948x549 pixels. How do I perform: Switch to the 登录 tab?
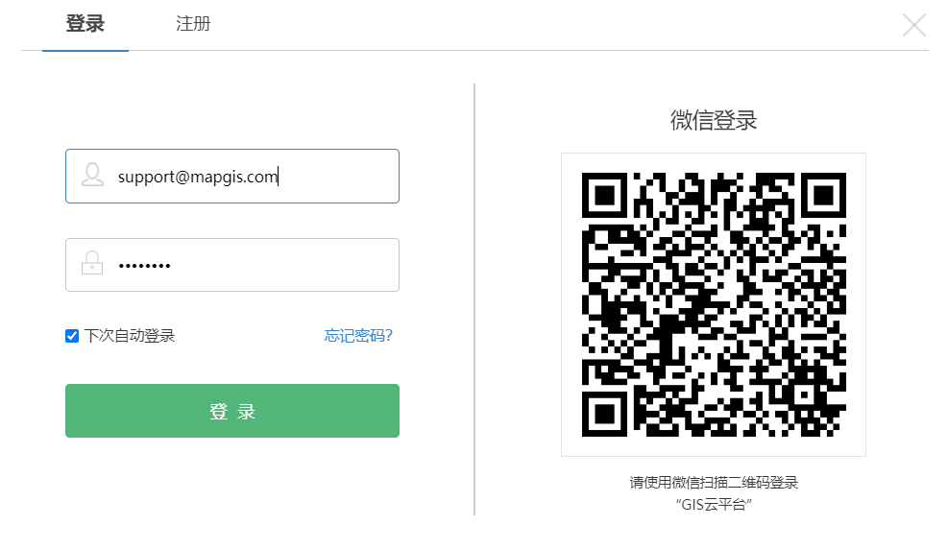pos(85,24)
